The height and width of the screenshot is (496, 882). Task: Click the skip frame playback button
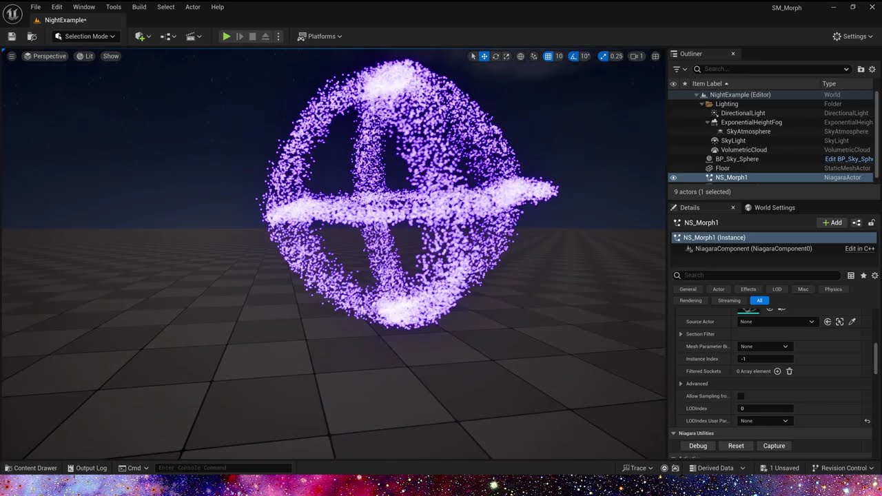coord(240,37)
